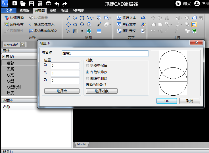Choose the 多行文本 multiline text tool

click(x=126, y=18)
